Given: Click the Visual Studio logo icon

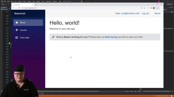Looking at the screenshot, I should click(x=2, y=1).
